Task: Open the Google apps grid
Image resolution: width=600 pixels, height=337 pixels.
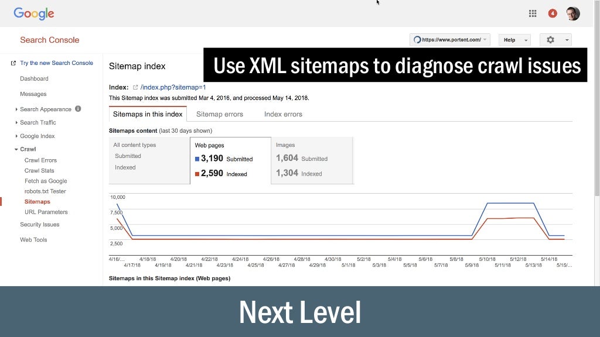Action: click(532, 14)
